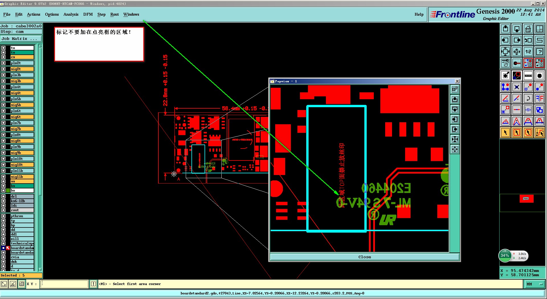Click the mirror F icon
The image size is (547, 299).
540,98
